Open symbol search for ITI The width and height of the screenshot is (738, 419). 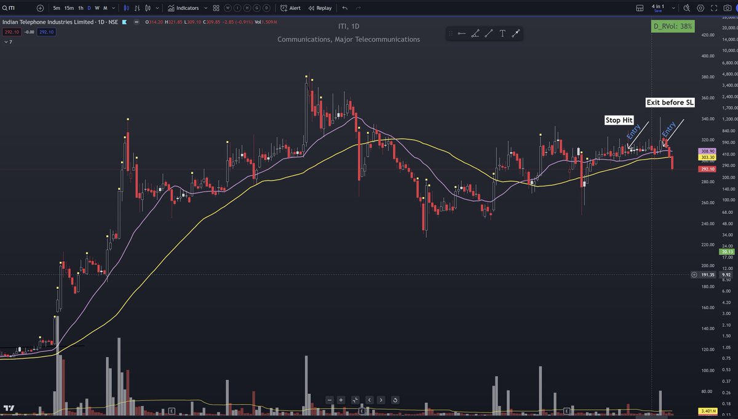[9, 8]
